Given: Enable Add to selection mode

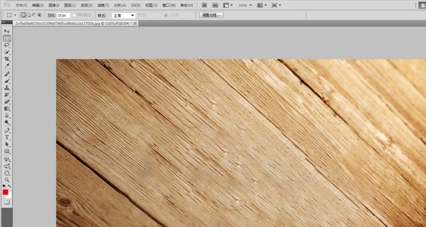Looking at the screenshot, I should point(29,15).
